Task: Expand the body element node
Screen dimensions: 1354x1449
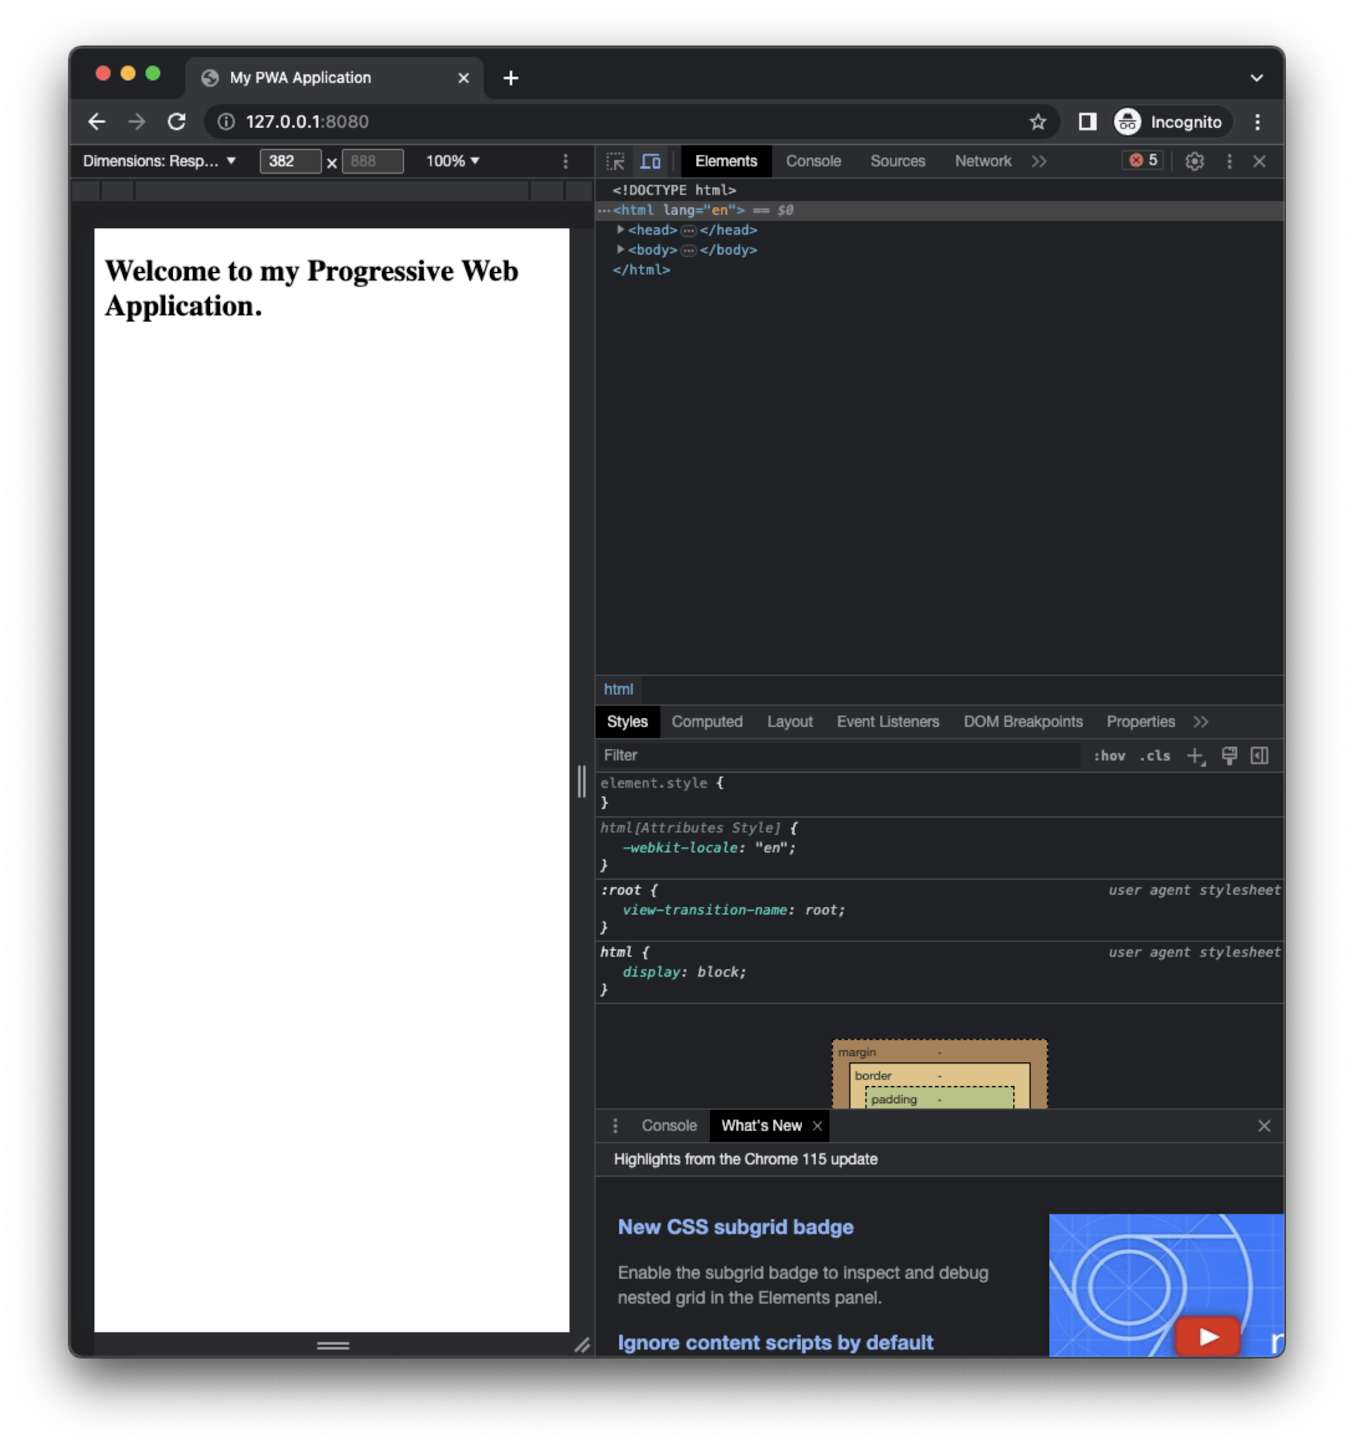Action: pos(621,250)
